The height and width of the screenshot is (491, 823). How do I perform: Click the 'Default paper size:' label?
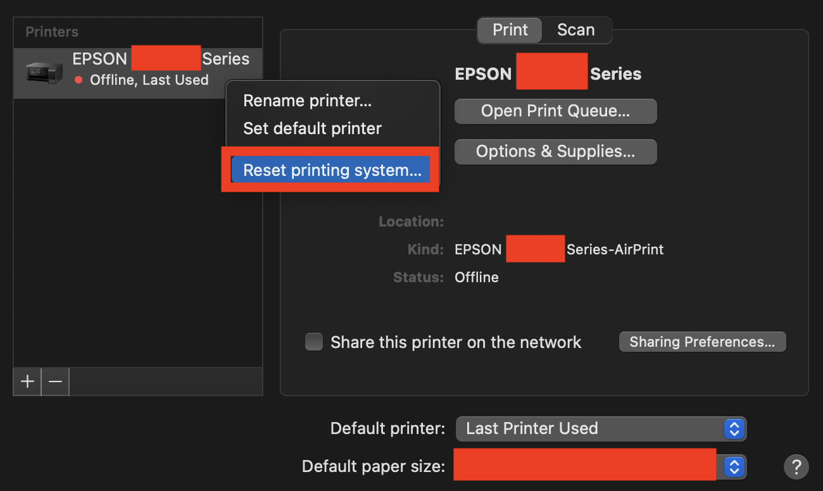point(374,467)
